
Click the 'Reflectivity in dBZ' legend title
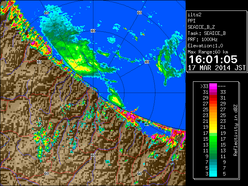tap(235, 130)
